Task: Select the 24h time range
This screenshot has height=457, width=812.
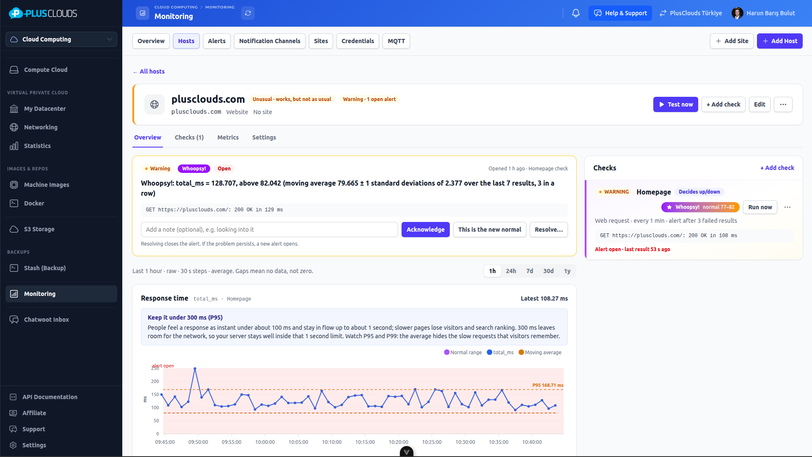Action: [511, 271]
